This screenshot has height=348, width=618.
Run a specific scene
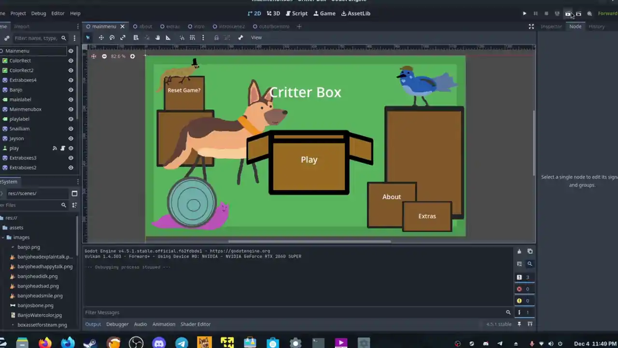coord(578,14)
